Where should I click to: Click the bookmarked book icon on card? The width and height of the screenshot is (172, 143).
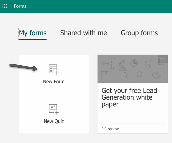105,75
